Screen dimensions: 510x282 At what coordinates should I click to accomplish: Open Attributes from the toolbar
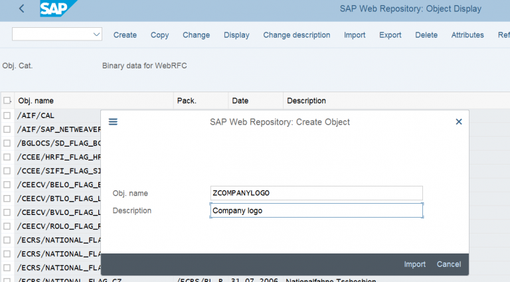coord(467,35)
